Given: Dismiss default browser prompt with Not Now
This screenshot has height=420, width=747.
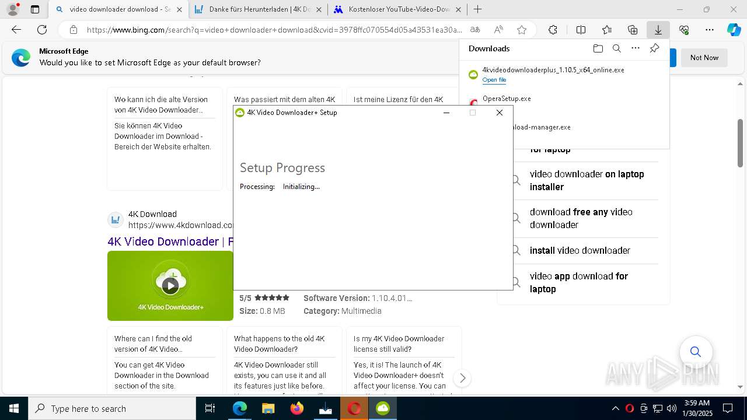Looking at the screenshot, I should click(x=704, y=58).
